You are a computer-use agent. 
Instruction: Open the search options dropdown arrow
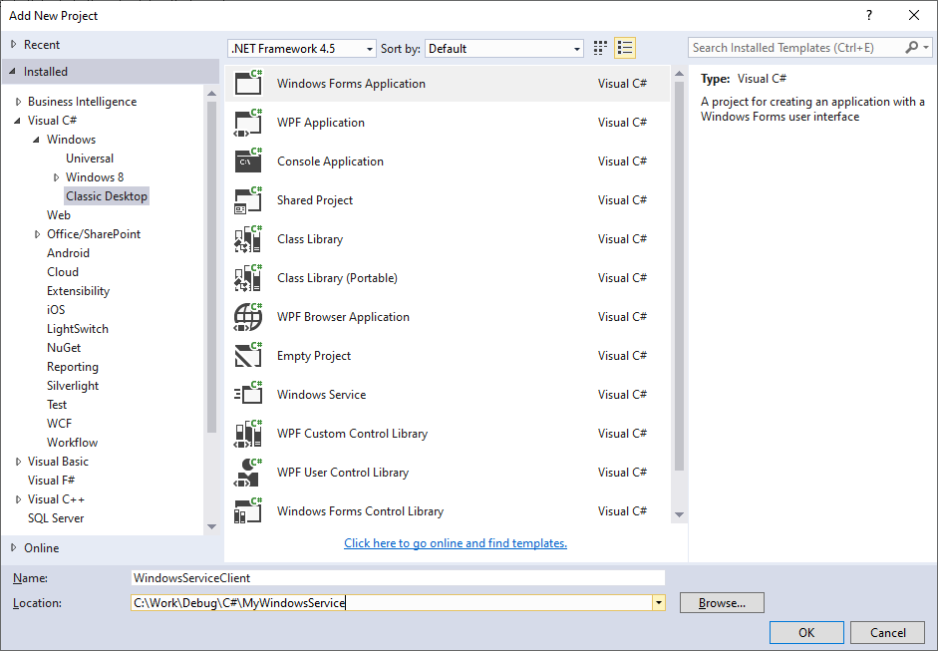click(926, 47)
